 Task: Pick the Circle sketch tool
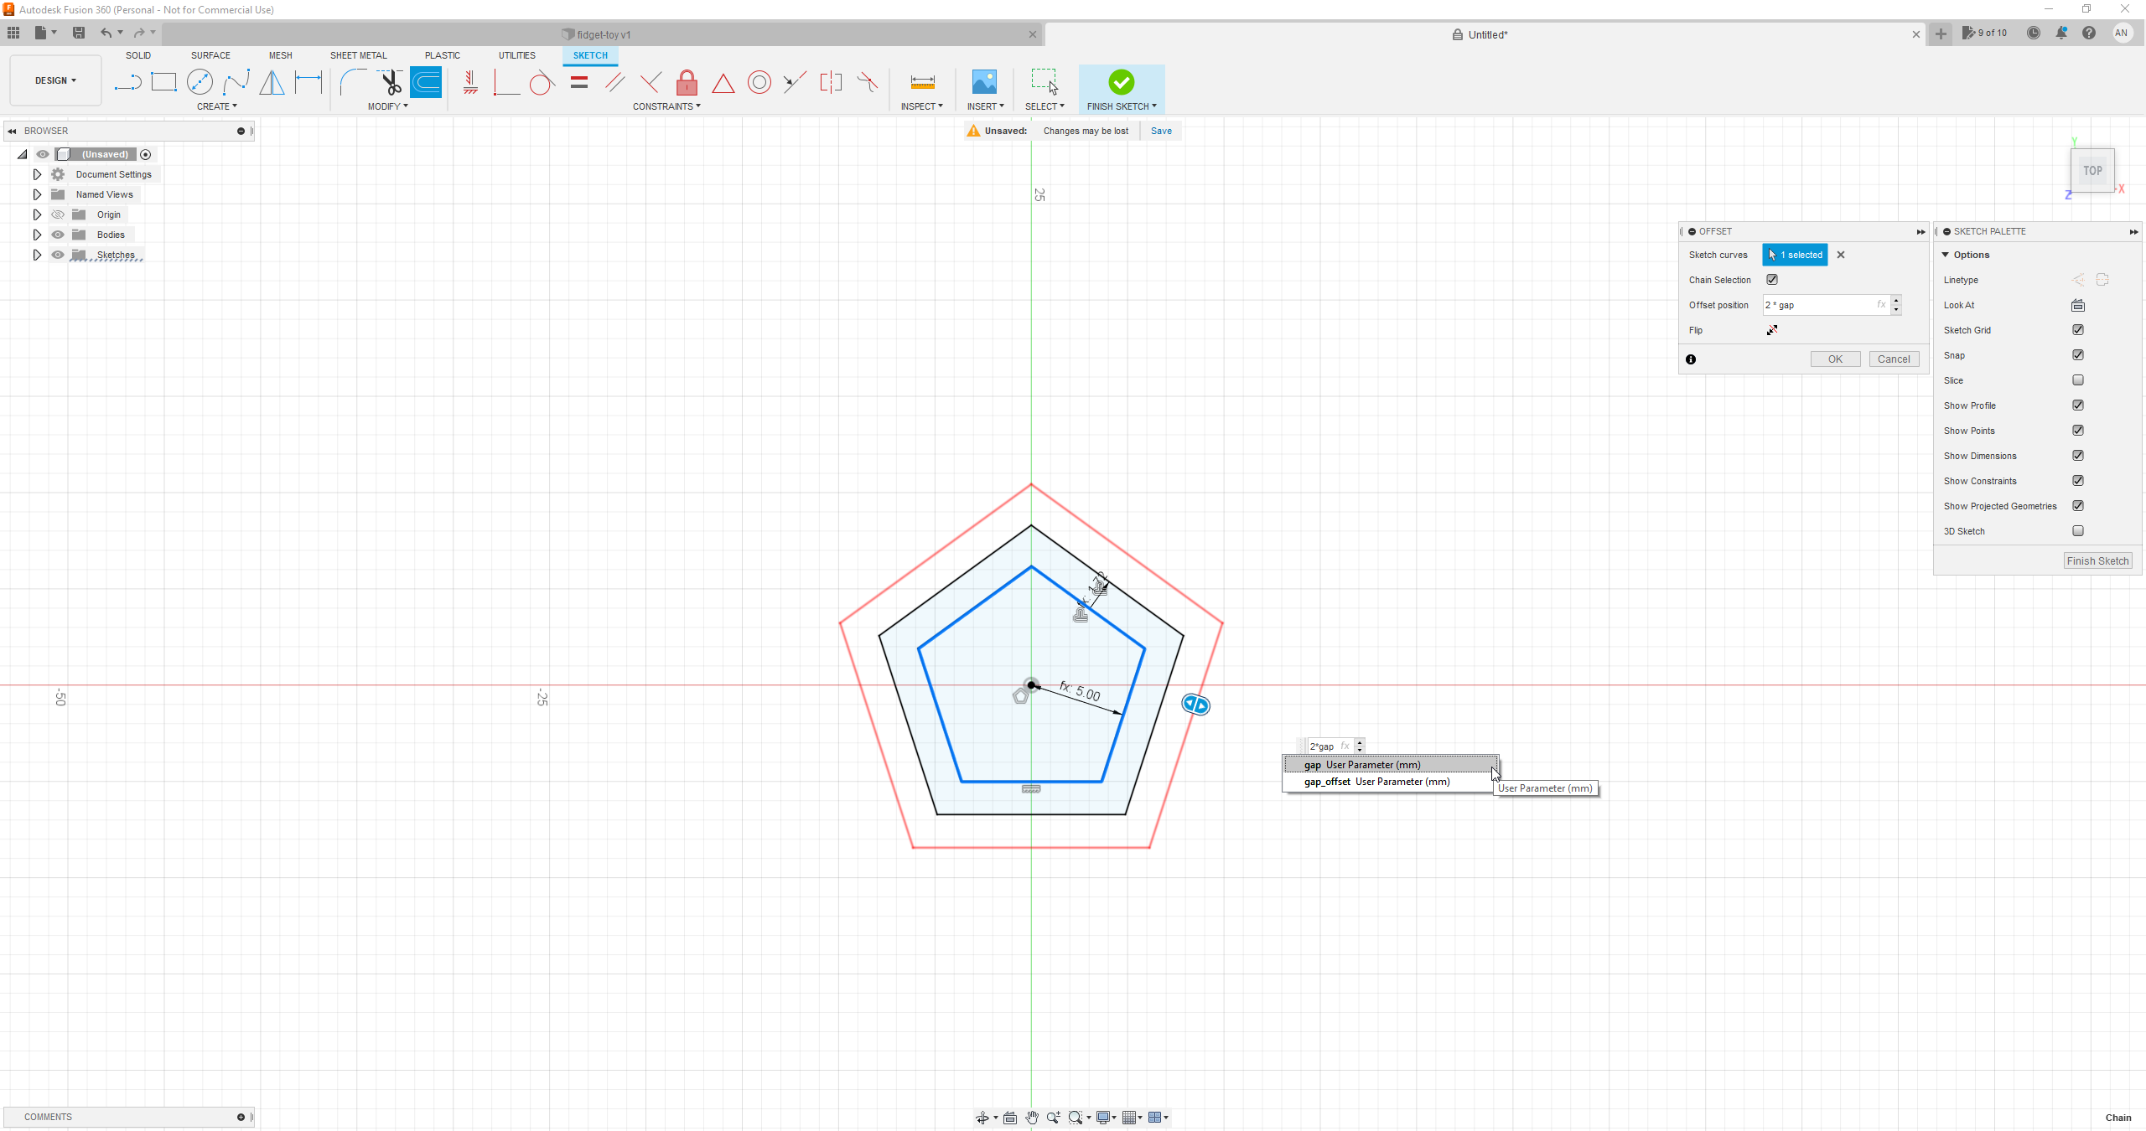[x=200, y=82]
